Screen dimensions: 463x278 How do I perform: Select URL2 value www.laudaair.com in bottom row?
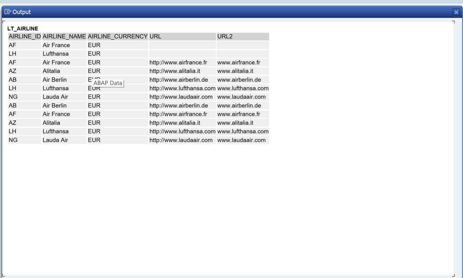click(x=242, y=140)
